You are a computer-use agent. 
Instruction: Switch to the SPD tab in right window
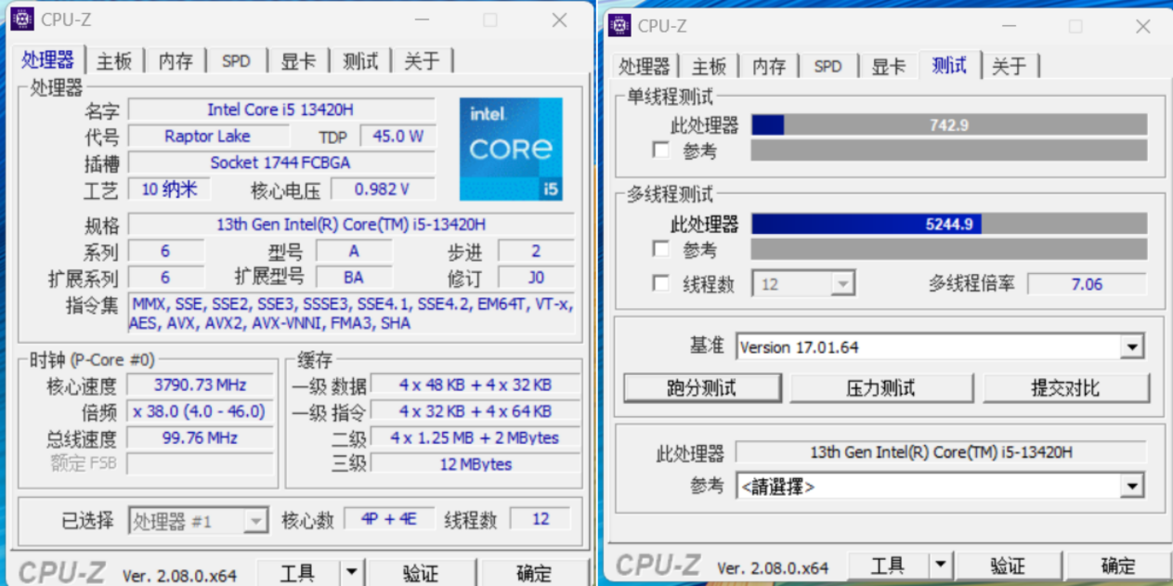(828, 66)
